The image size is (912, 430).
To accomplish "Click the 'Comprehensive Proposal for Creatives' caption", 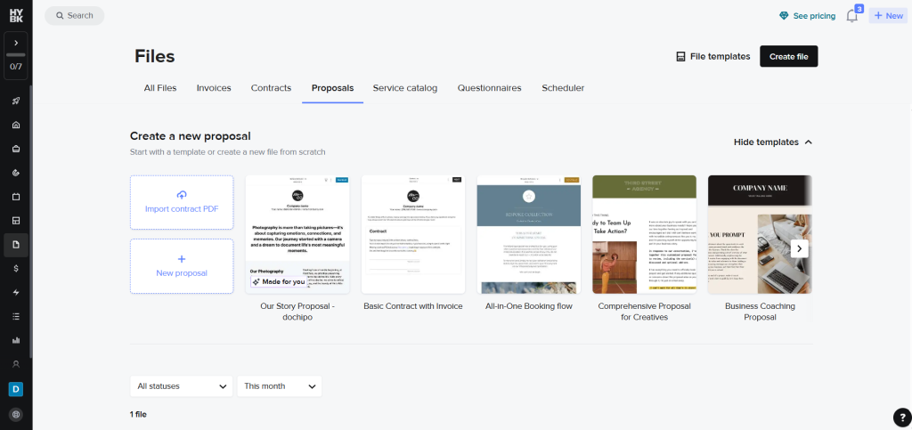I will (645, 312).
